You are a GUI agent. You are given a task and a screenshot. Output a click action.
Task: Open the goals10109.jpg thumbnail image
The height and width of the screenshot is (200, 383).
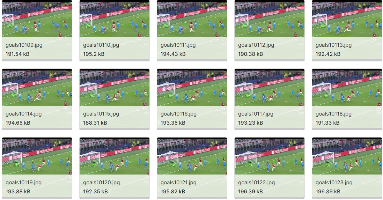37,18
